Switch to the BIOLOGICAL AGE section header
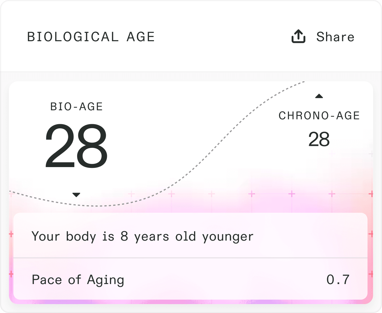The height and width of the screenshot is (313, 382). tap(91, 36)
